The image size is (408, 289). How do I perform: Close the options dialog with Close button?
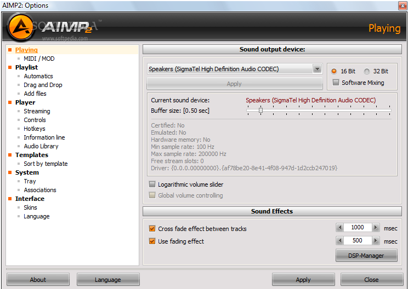372,280
